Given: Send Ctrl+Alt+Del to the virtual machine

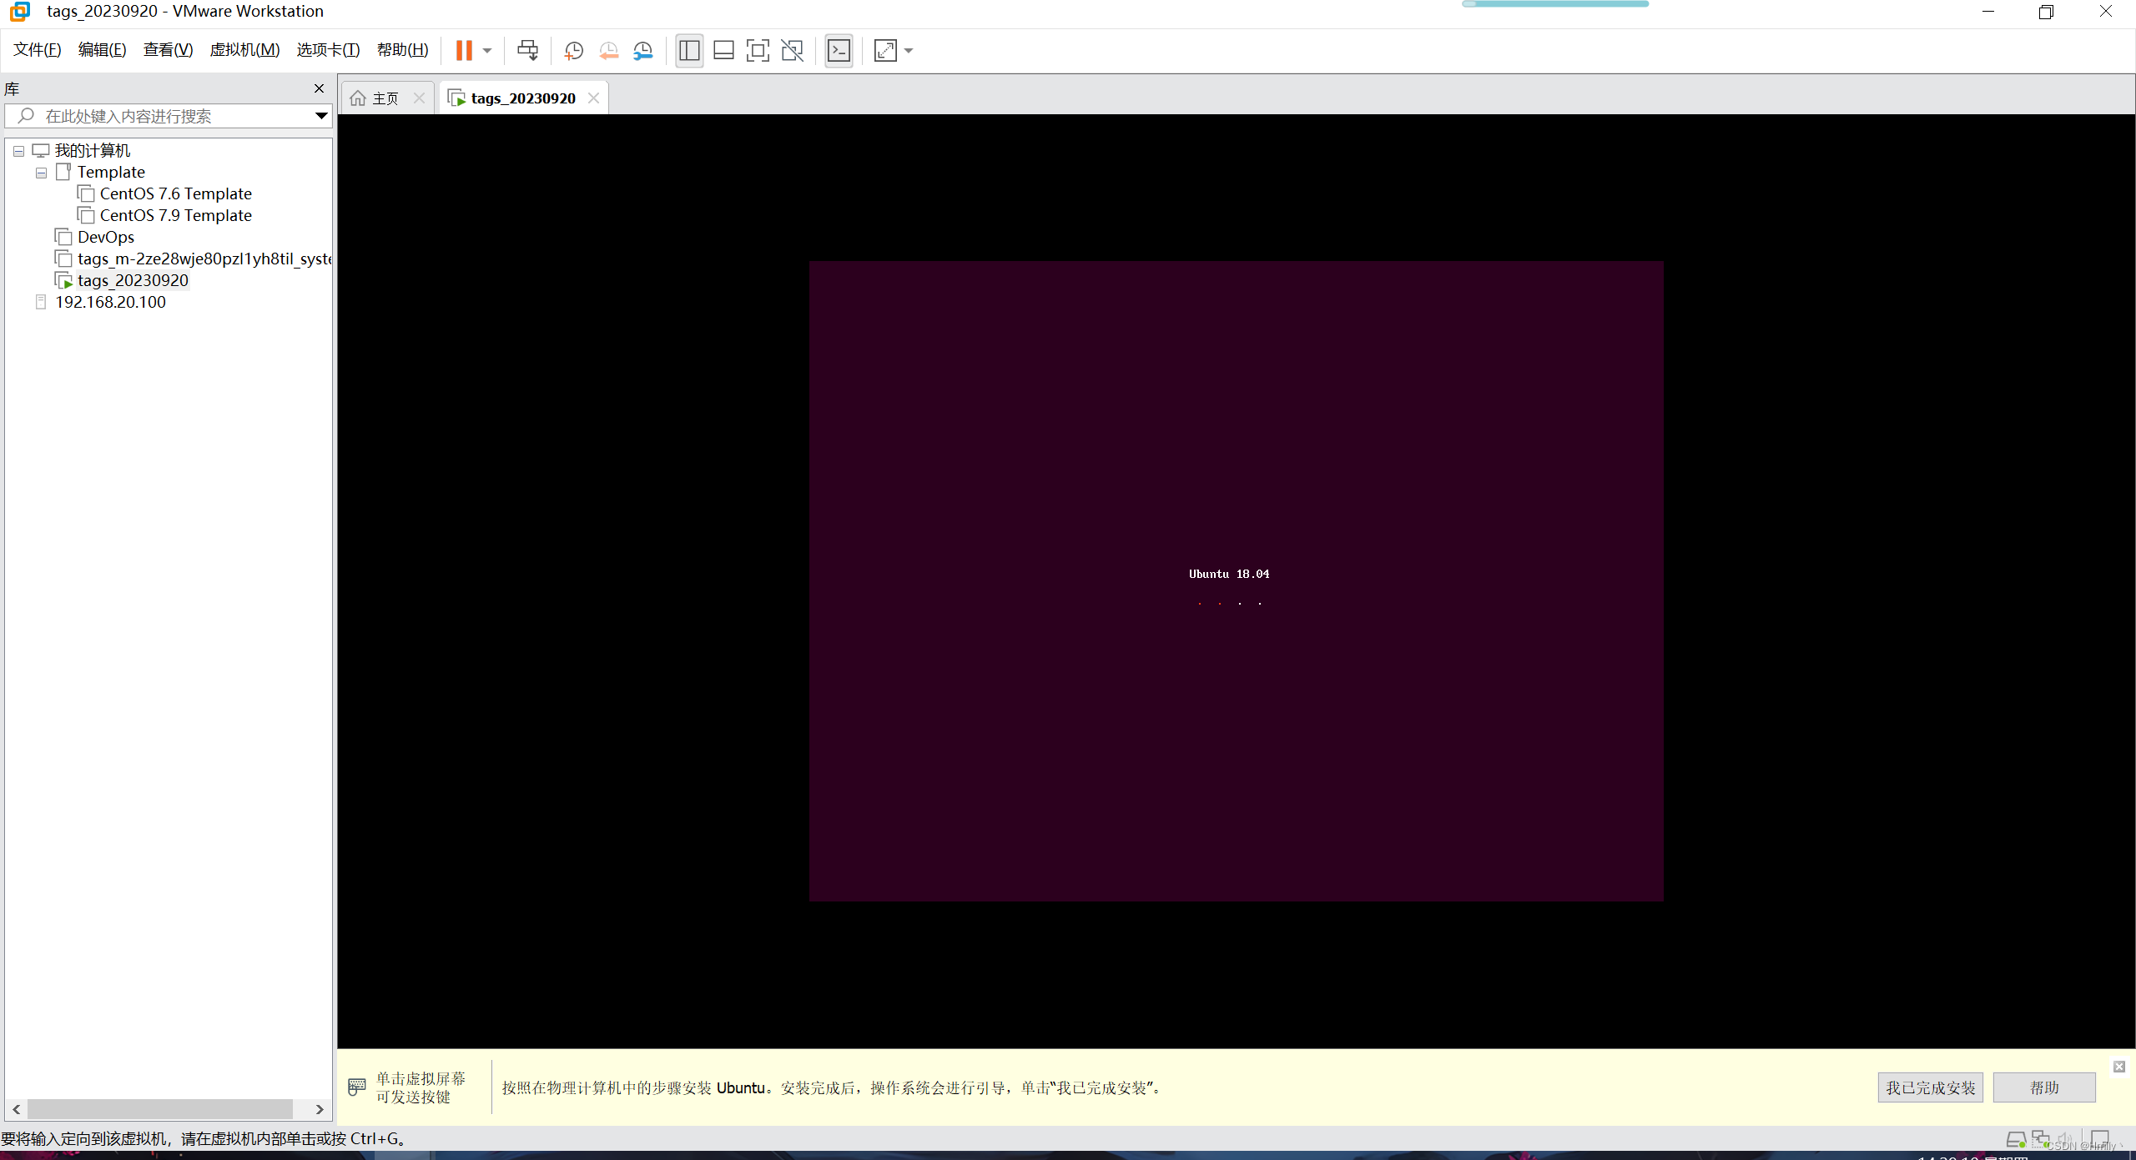Looking at the screenshot, I should (x=528, y=50).
